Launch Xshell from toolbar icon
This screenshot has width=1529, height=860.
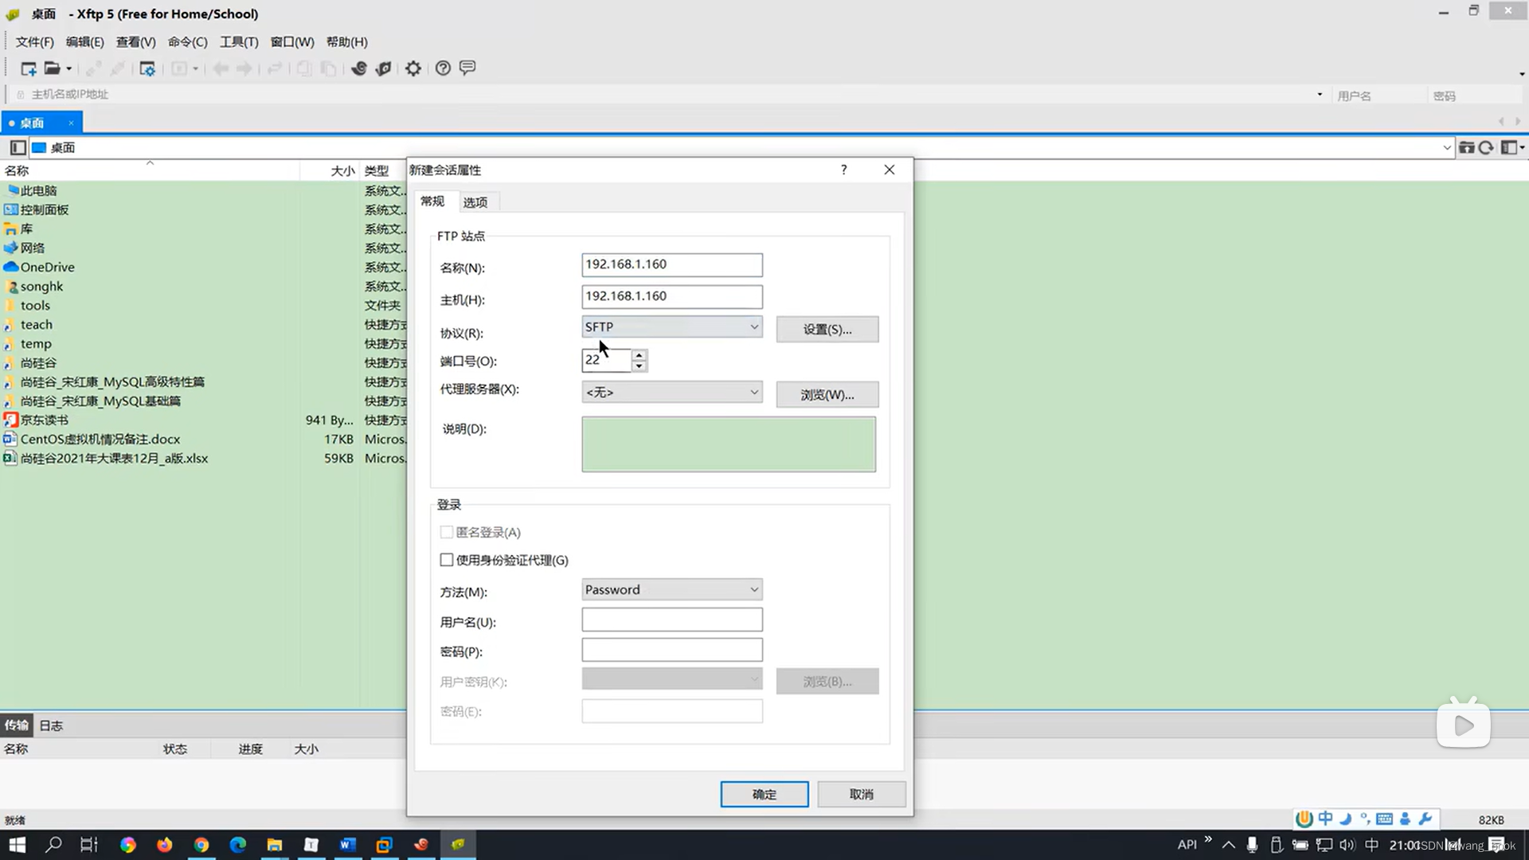click(x=359, y=68)
